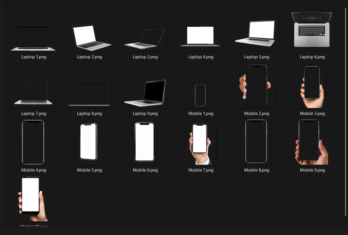This screenshot has height=235, width=348.
Task: Select the Mobile 4.png dark phone thumbnail
Action: 33,142
